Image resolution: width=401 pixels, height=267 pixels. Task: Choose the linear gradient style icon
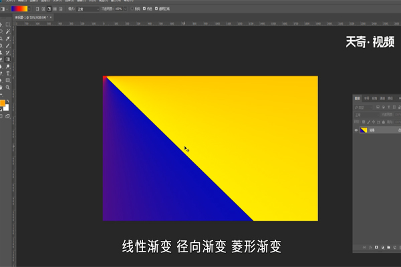point(37,9)
